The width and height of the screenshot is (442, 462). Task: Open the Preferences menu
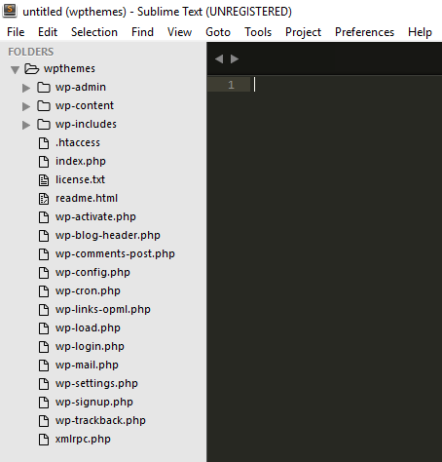pyautogui.click(x=364, y=32)
